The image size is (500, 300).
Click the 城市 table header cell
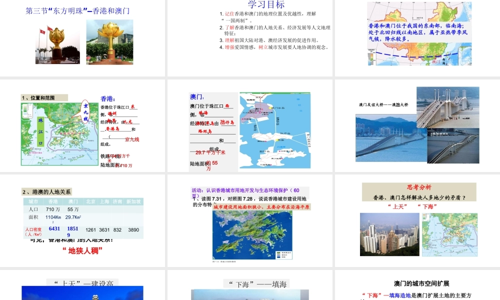33,201
